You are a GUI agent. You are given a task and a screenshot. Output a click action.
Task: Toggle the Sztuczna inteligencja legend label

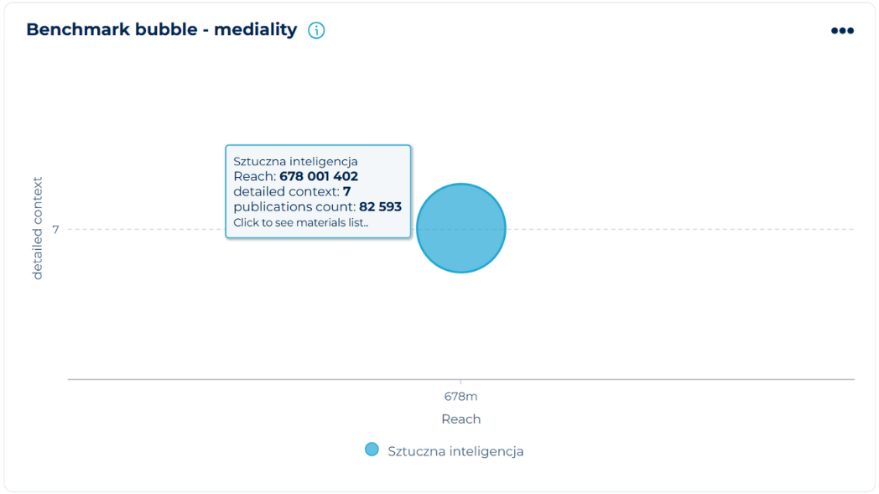[x=455, y=451]
